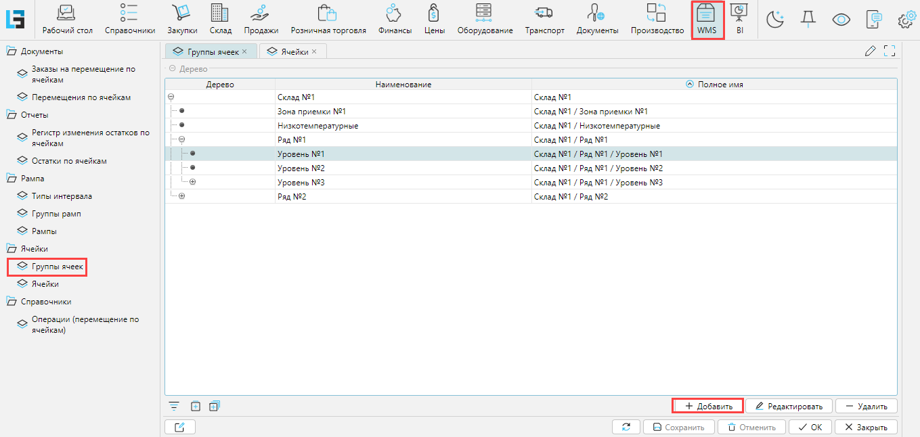
Task: Click the Удалить button
Action: [866, 406]
